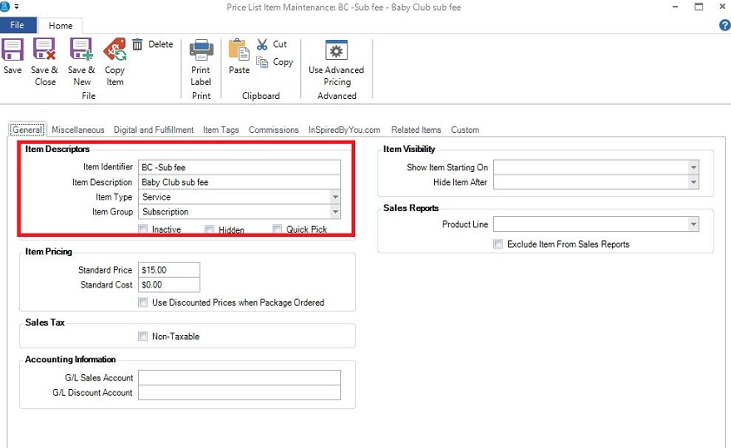Expand the Item Type dropdown
This screenshot has width=731, height=448.
pyautogui.click(x=335, y=197)
